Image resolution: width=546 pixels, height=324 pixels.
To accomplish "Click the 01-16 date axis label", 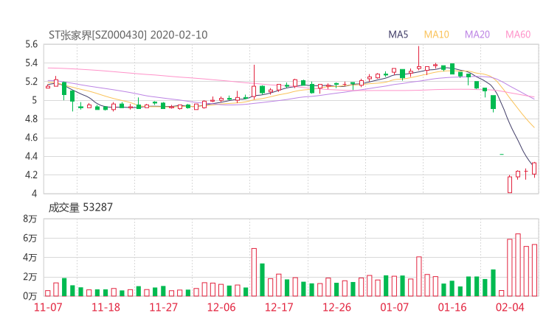I will [452, 307].
